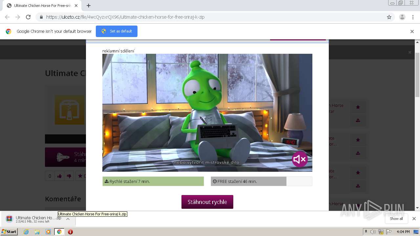This screenshot has width=420, height=236.
Task: Download the related '.rar' Horse file
Action: (x=358, y=120)
